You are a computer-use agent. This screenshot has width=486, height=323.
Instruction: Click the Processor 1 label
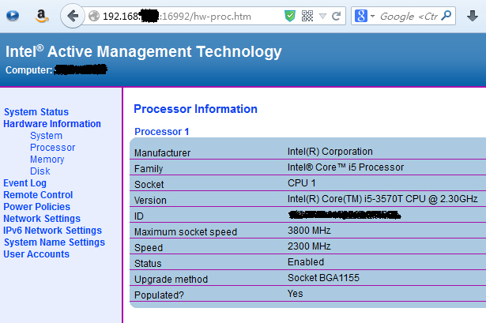click(x=162, y=132)
